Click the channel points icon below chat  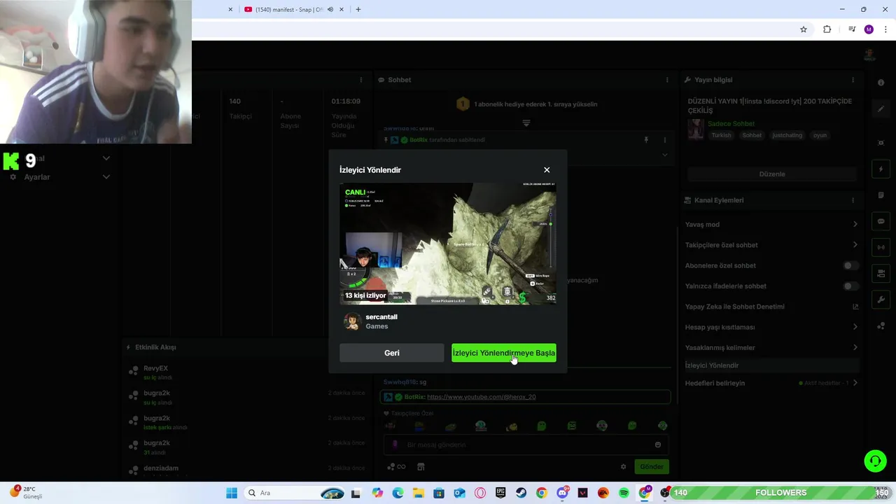tap(396, 467)
